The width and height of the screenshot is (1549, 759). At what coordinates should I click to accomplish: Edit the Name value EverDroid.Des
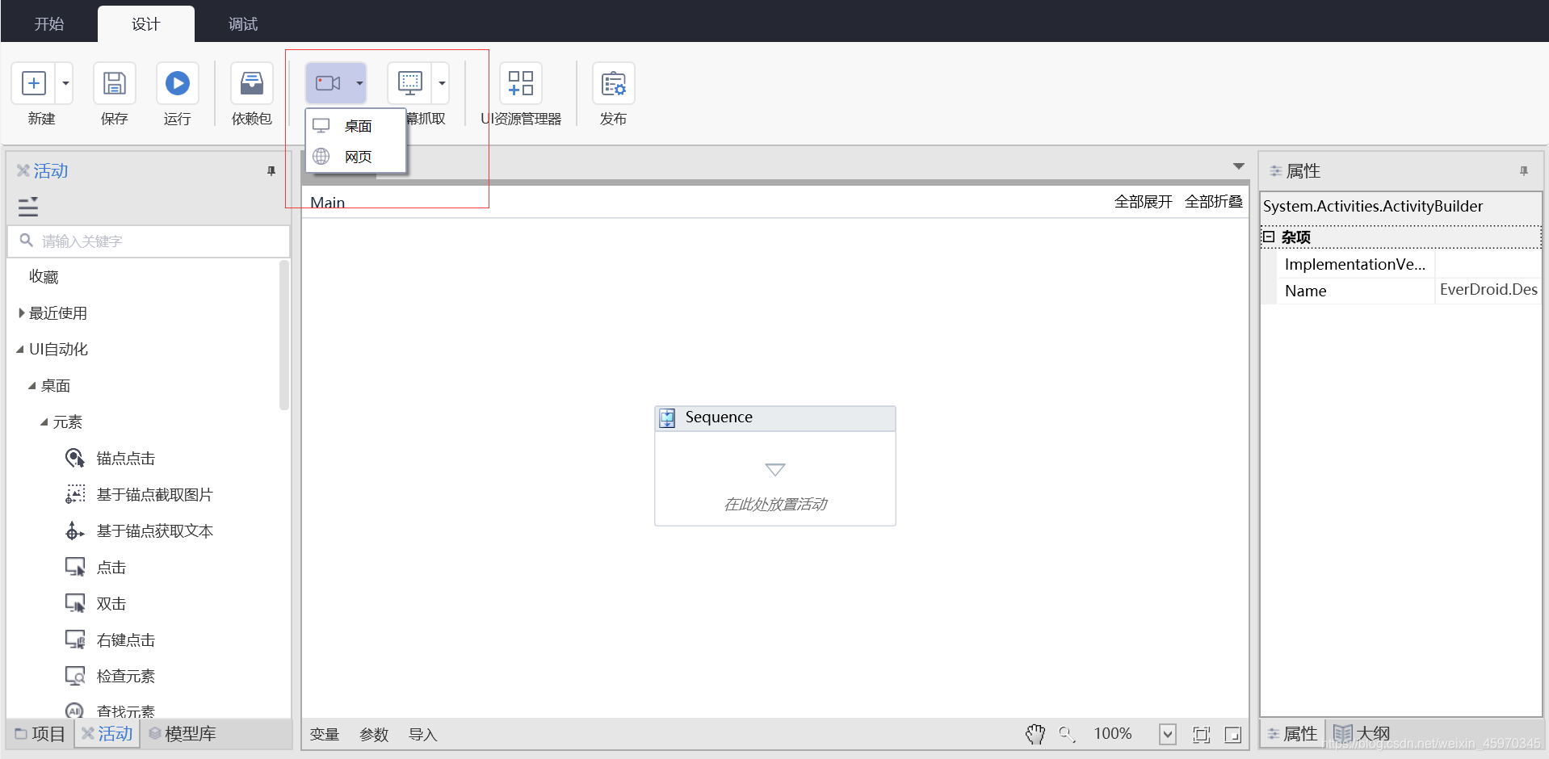click(1488, 290)
